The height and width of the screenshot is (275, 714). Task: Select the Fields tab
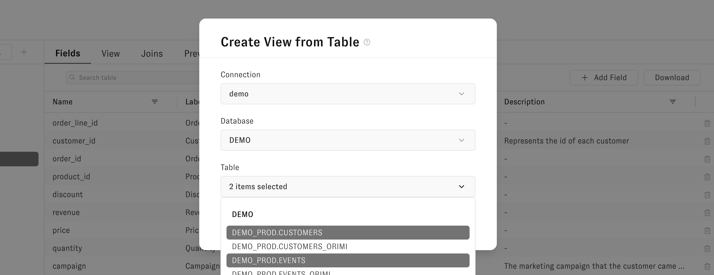click(x=68, y=53)
